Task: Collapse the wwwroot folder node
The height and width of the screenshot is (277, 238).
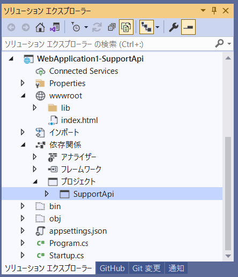Action: tap(23, 96)
